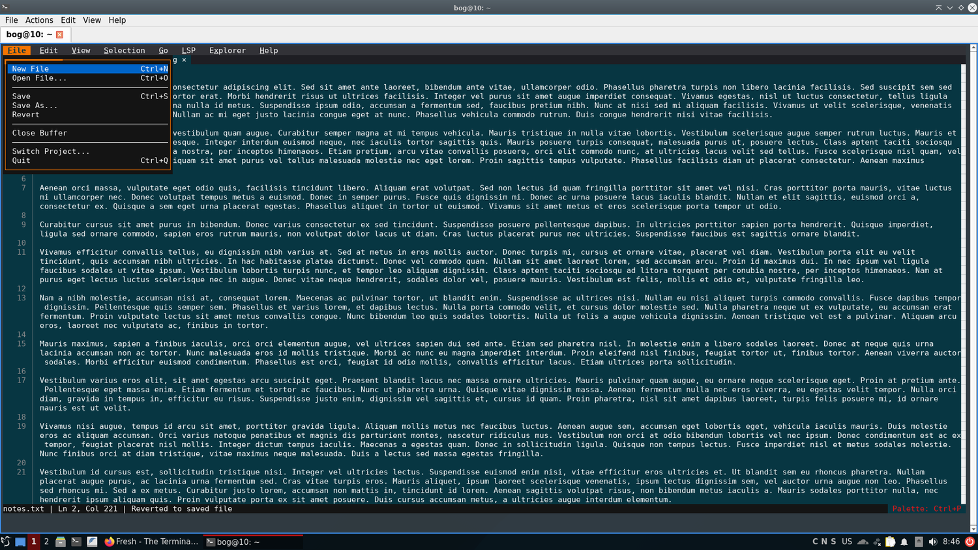Open terminal window View menu
Viewport: 978px width, 550px height.
click(92, 20)
